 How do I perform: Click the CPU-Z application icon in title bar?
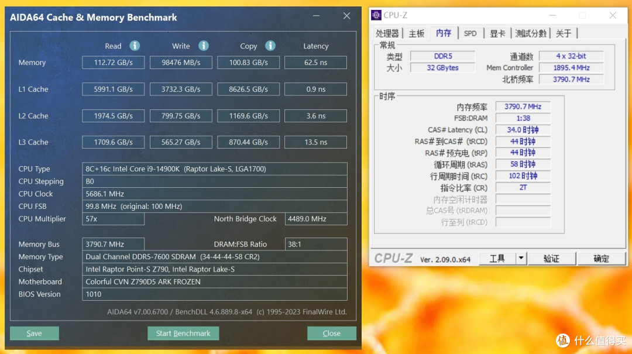(x=376, y=15)
